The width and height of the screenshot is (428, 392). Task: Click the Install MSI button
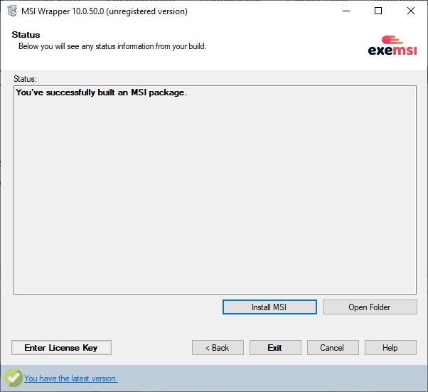[269, 307]
